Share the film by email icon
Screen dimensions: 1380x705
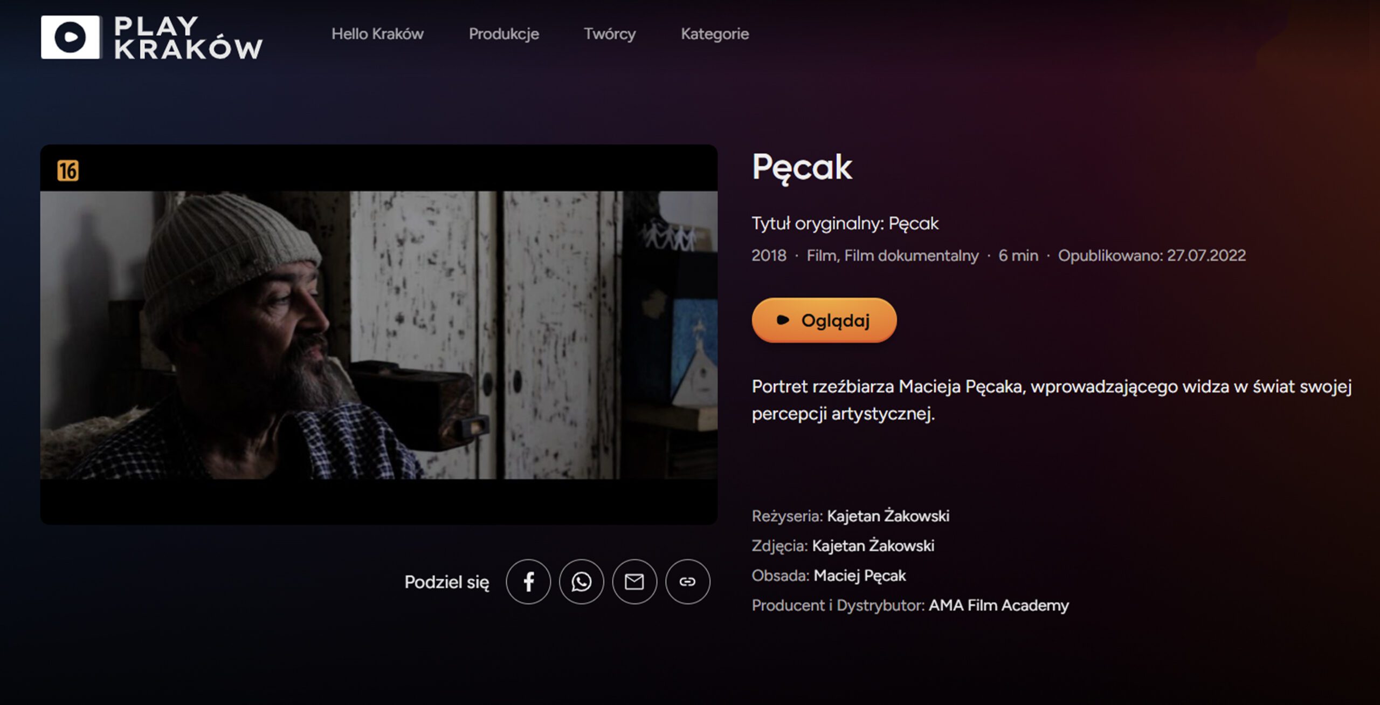pos(634,581)
